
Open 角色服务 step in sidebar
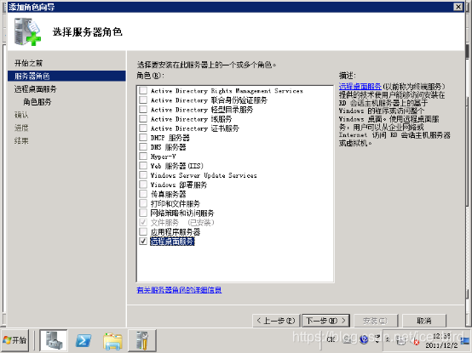coord(37,102)
